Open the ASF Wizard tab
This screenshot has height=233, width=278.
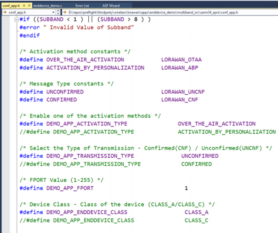(111, 6)
